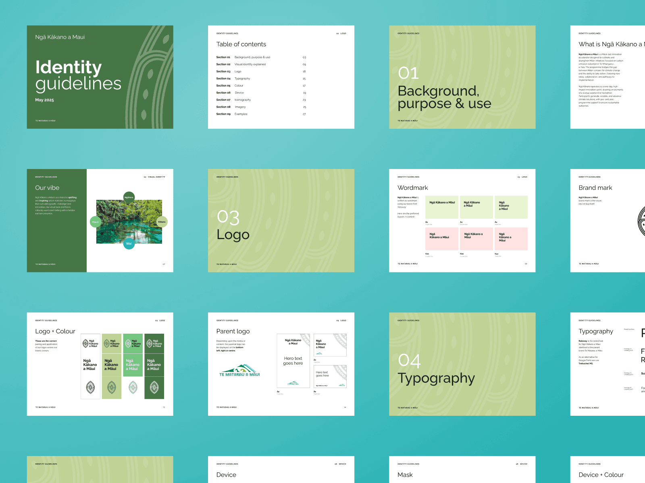Click the Wai teal circle
The width and height of the screenshot is (645, 483).
(129, 244)
